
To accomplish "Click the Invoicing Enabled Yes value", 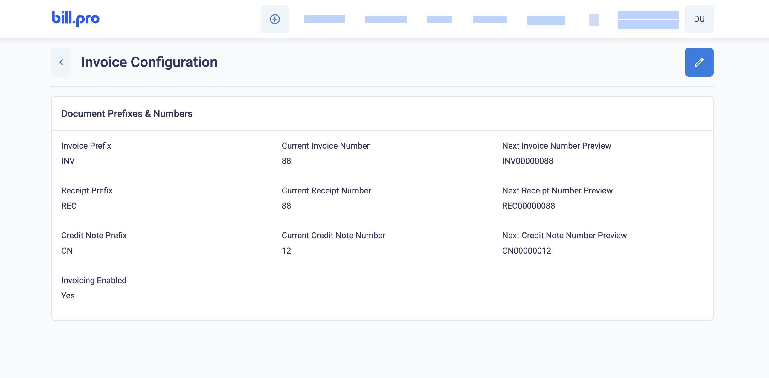I will [x=68, y=295].
